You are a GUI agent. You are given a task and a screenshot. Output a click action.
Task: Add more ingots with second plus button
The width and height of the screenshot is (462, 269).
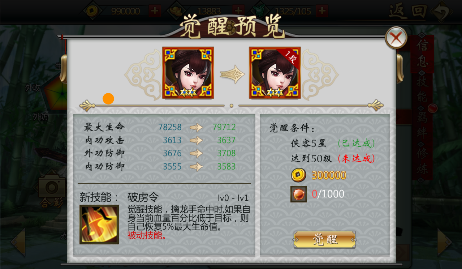[238, 11]
